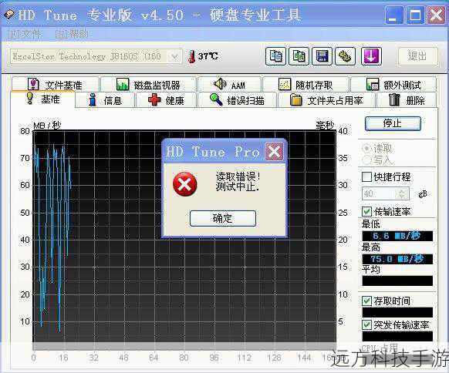Open the 额外测试 tab
The image size is (449, 373).
pyautogui.click(x=393, y=84)
